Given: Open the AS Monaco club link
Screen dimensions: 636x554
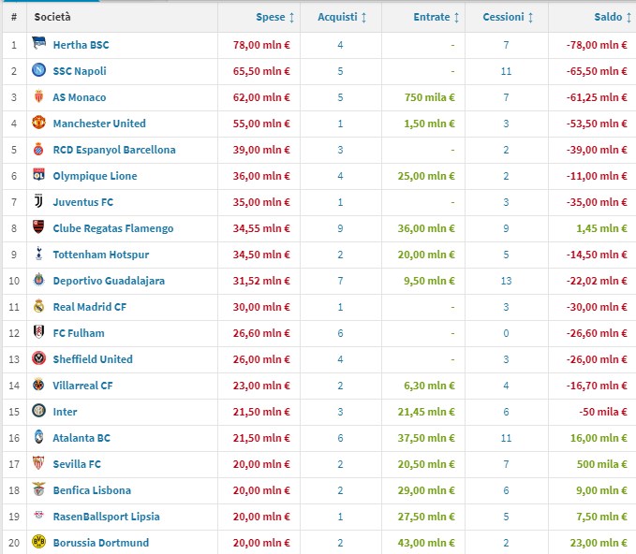Looking at the screenshot, I should [80, 97].
